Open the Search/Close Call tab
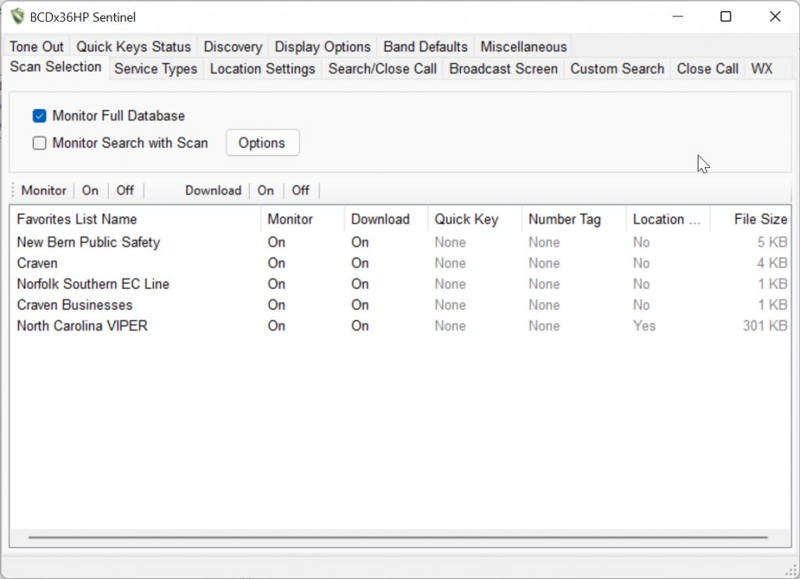 click(x=382, y=69)
